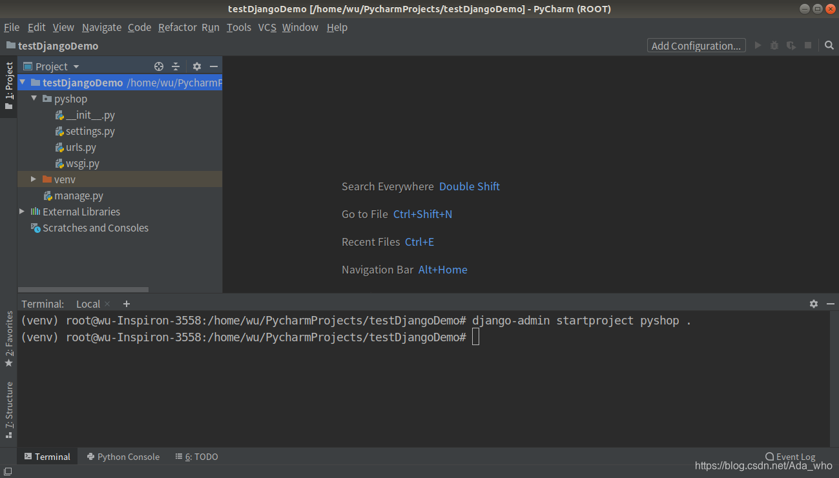Click testDjangoDemo breadcrumb in navigation bar

tap(52, 46)
